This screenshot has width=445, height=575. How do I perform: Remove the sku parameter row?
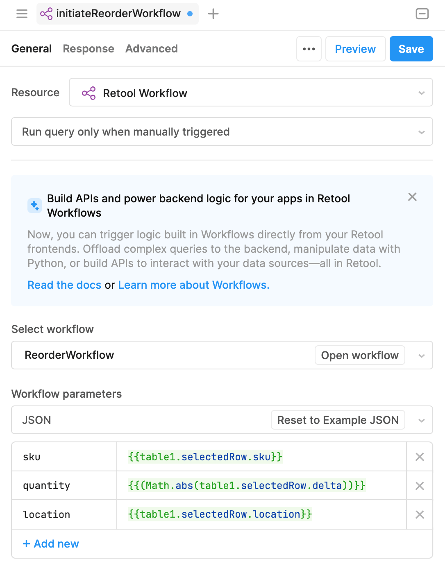[x=420, y=457]
